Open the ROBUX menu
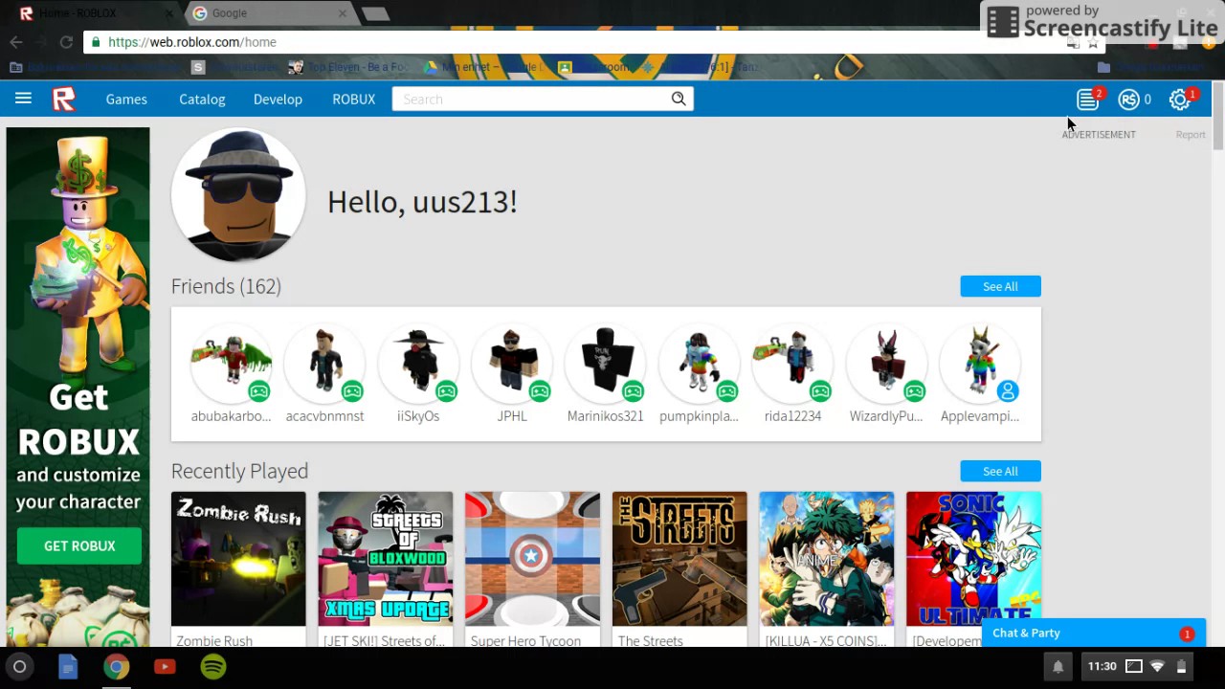The height and width of the screenshot is (689, 1225). [354, 100]
